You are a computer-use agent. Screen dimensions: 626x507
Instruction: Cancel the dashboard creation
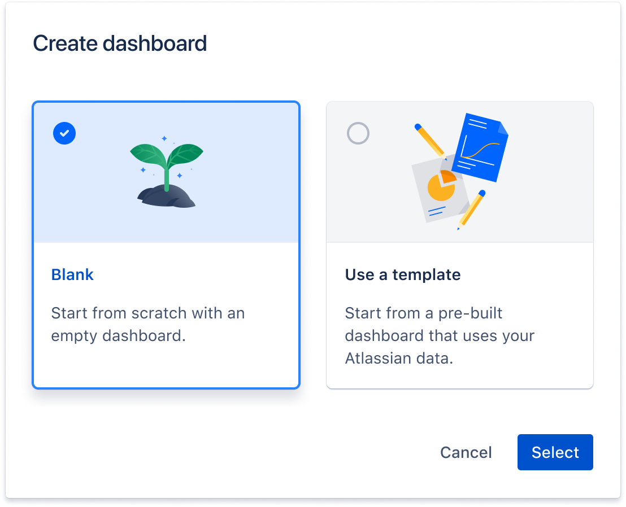tap(466, 452)
